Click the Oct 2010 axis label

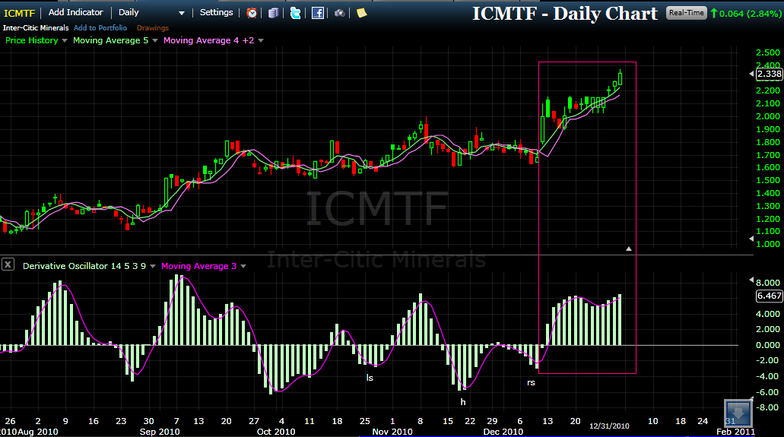[276, 432]
